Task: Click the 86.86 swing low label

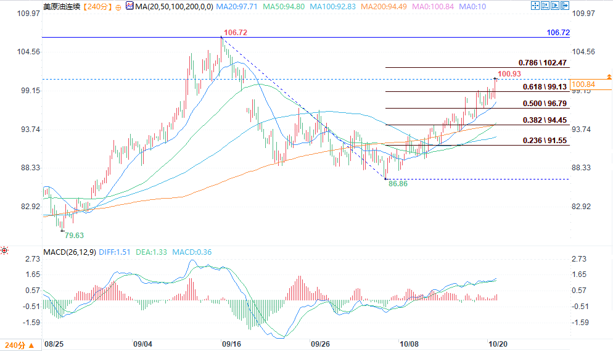Action: [x=398, y=184]
